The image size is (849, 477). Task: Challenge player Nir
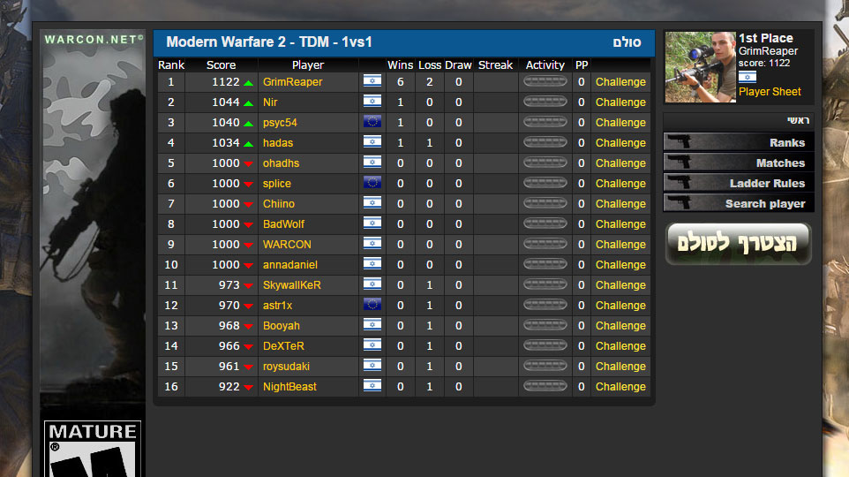pos(620,102)
